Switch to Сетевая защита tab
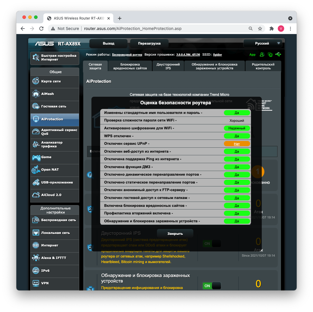313x312 pixels. (x=95, y=66)
